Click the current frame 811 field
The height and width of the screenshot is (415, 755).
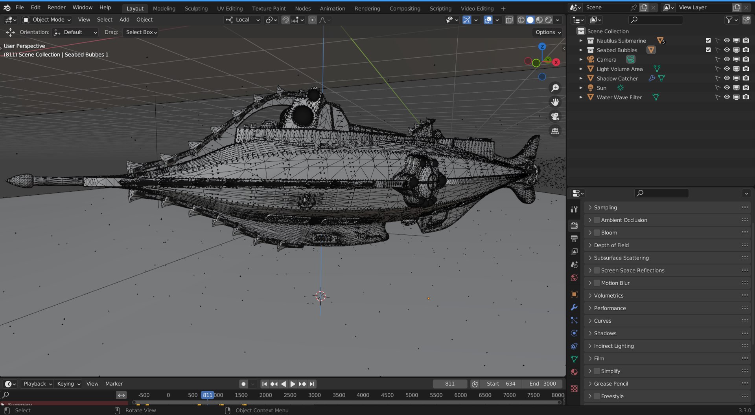point(450,384)
